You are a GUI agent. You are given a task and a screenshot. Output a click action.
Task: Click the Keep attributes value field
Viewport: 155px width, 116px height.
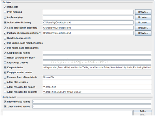pos(97,67)
